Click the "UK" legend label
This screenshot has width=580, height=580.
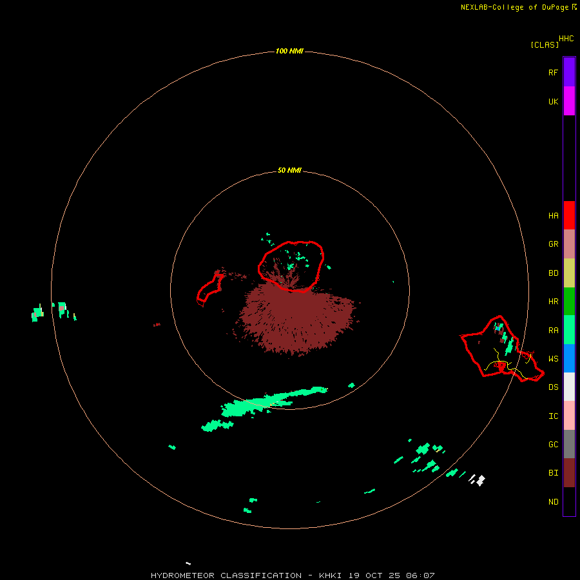click(553, 101)
